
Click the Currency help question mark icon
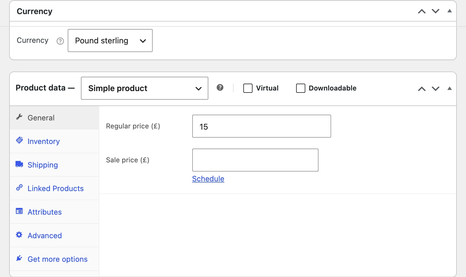tap(60, 41)
